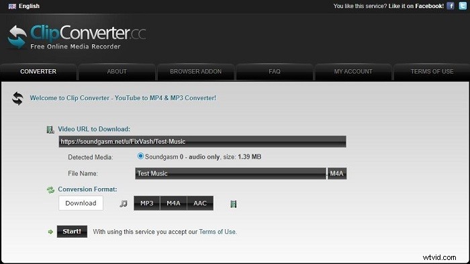Choose the Download conversion option

[81, 203]
